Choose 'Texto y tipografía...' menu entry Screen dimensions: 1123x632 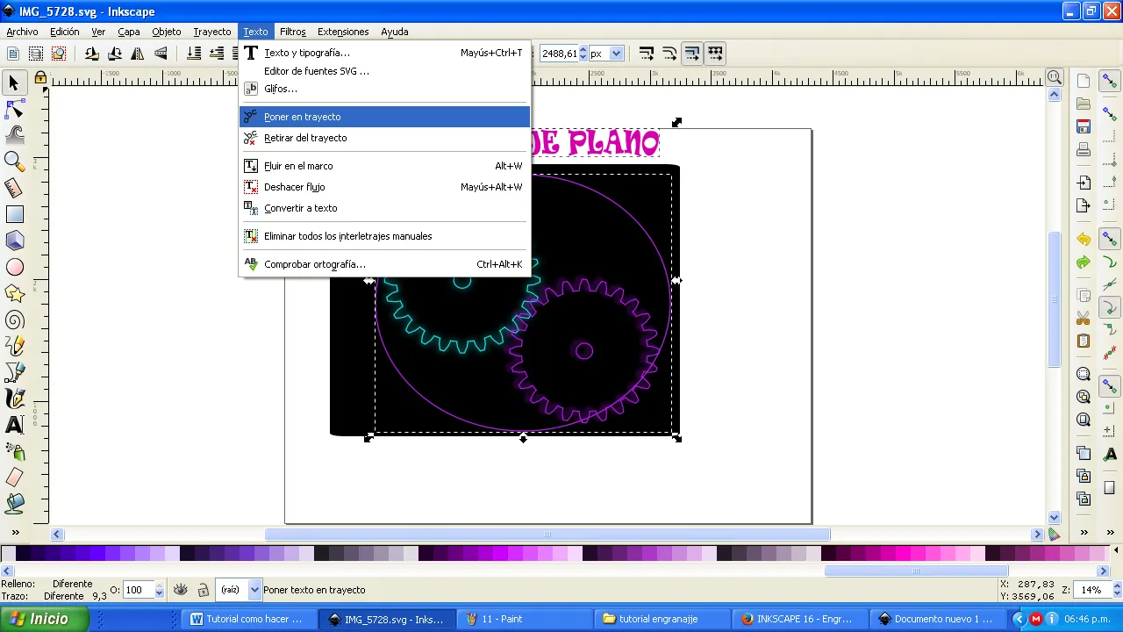pos(384,53)
